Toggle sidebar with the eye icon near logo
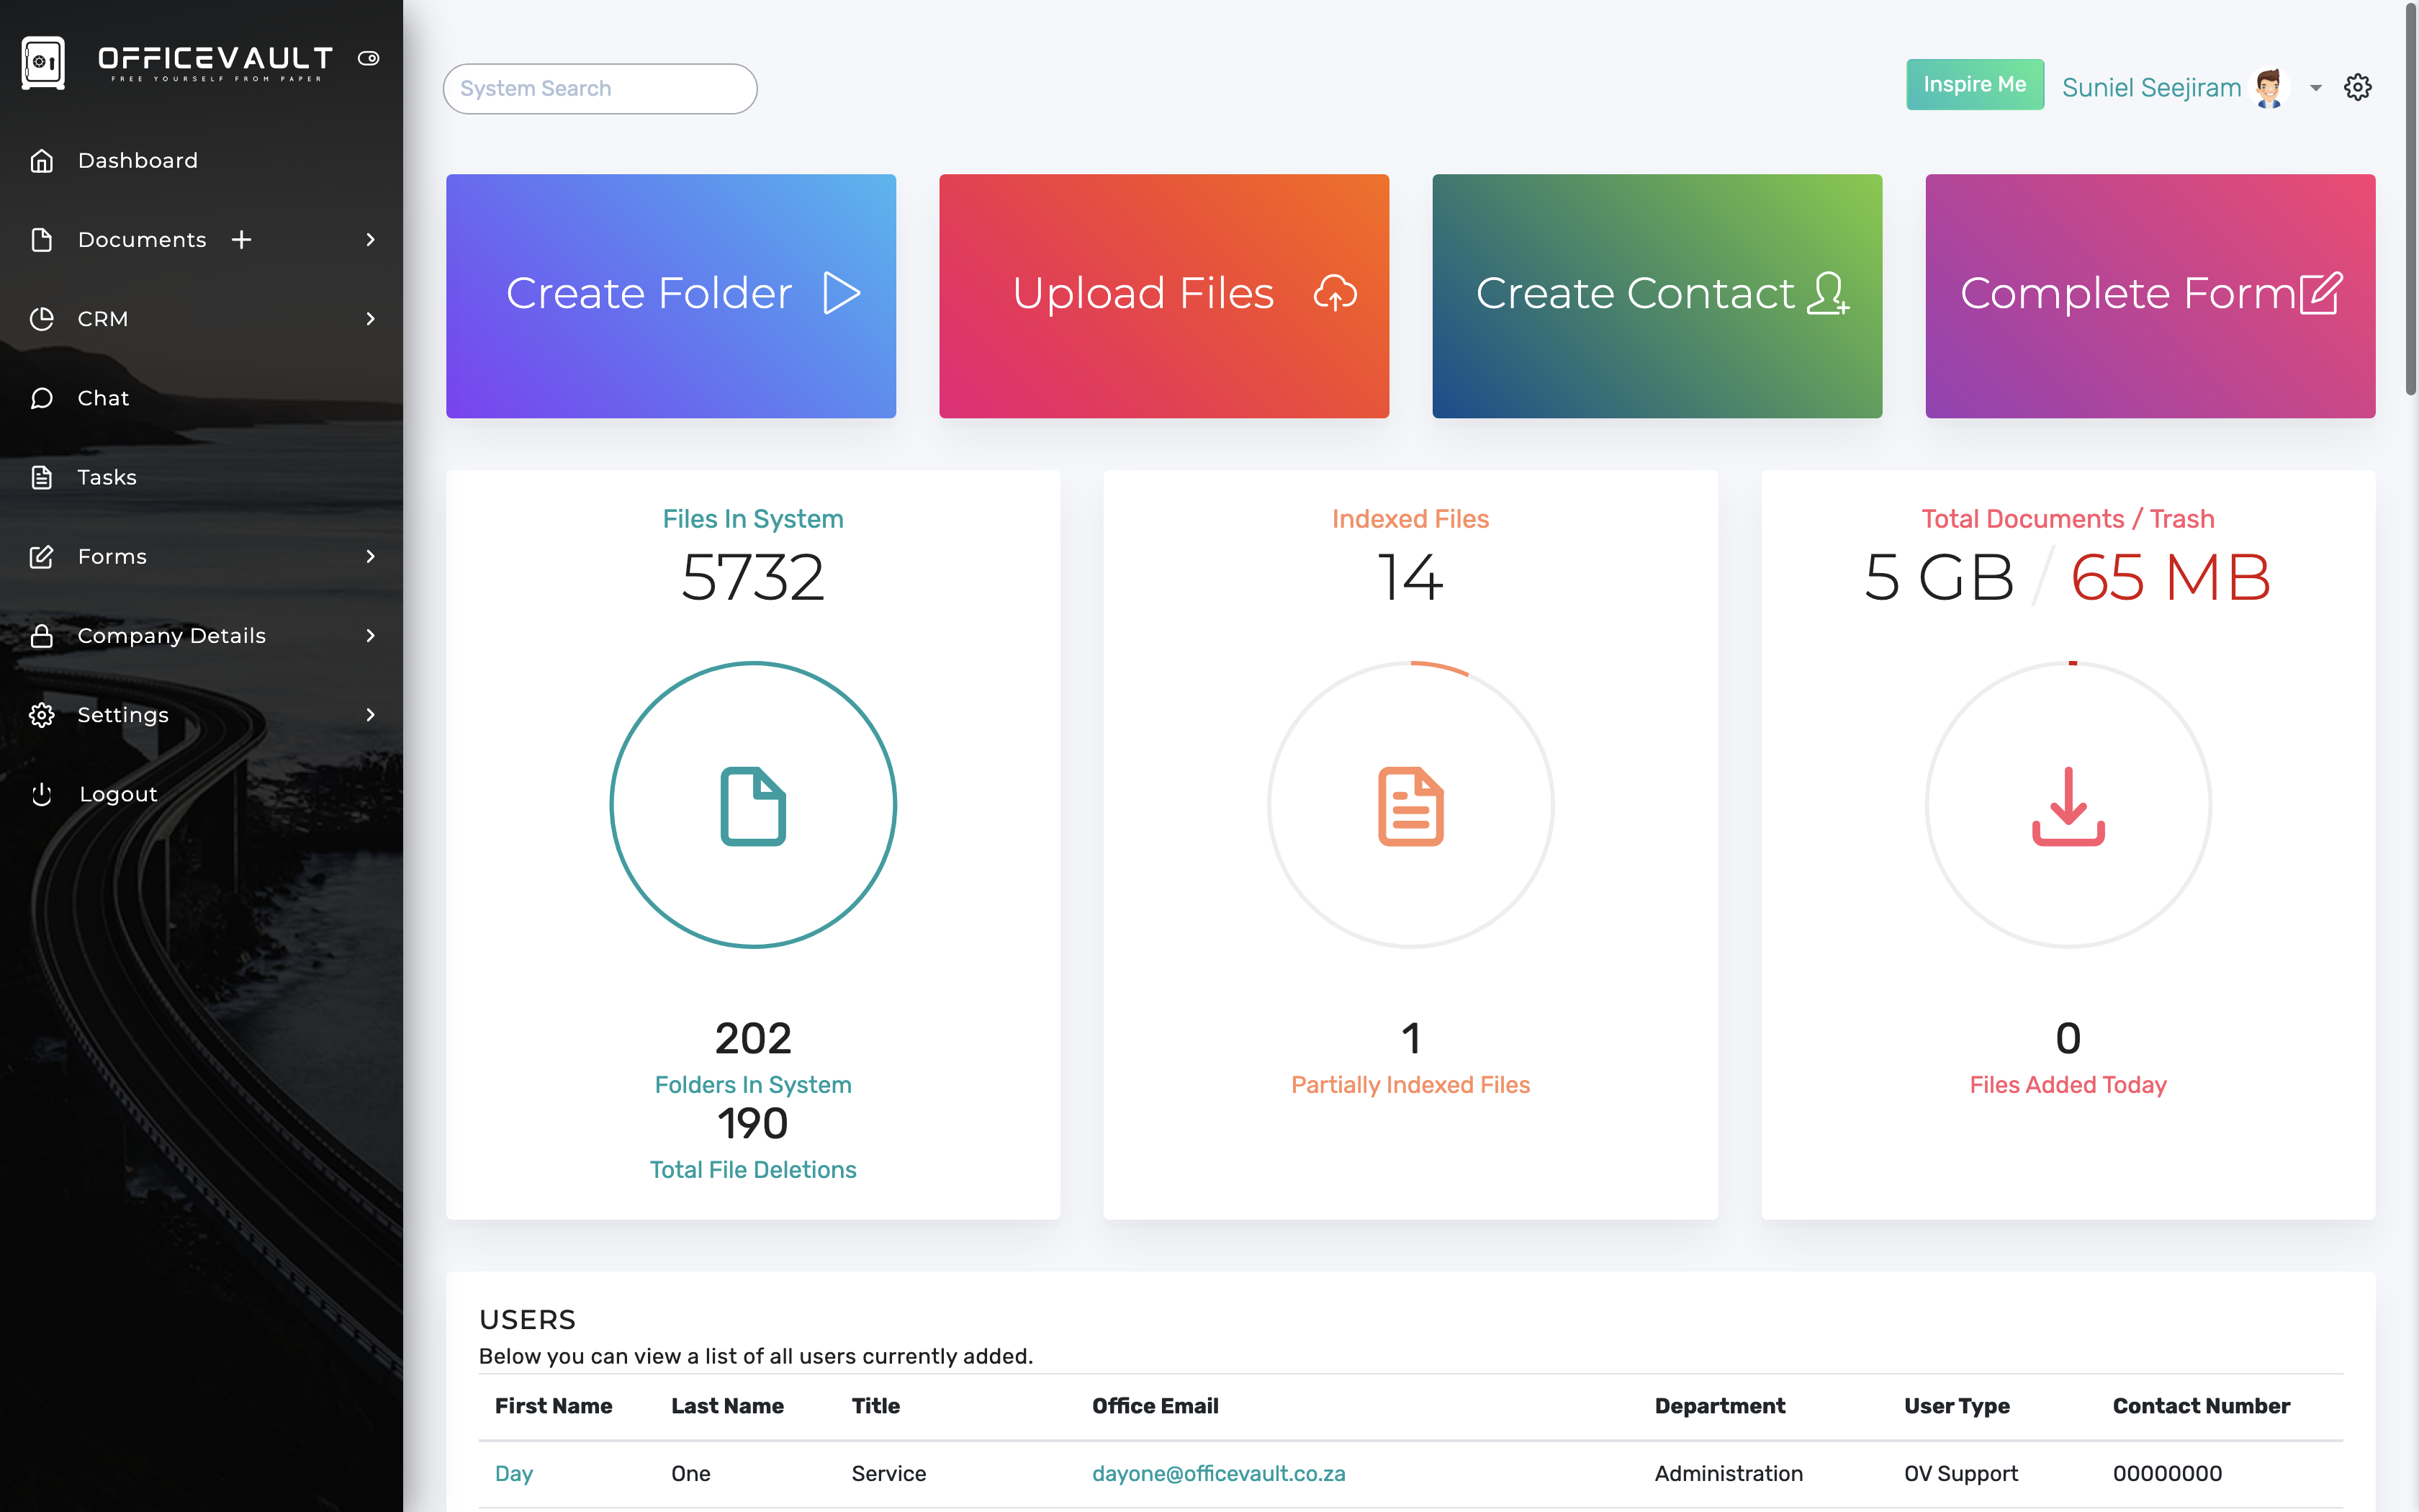The width and height of the screenshot is (2419, 1512). coord(368,58)
